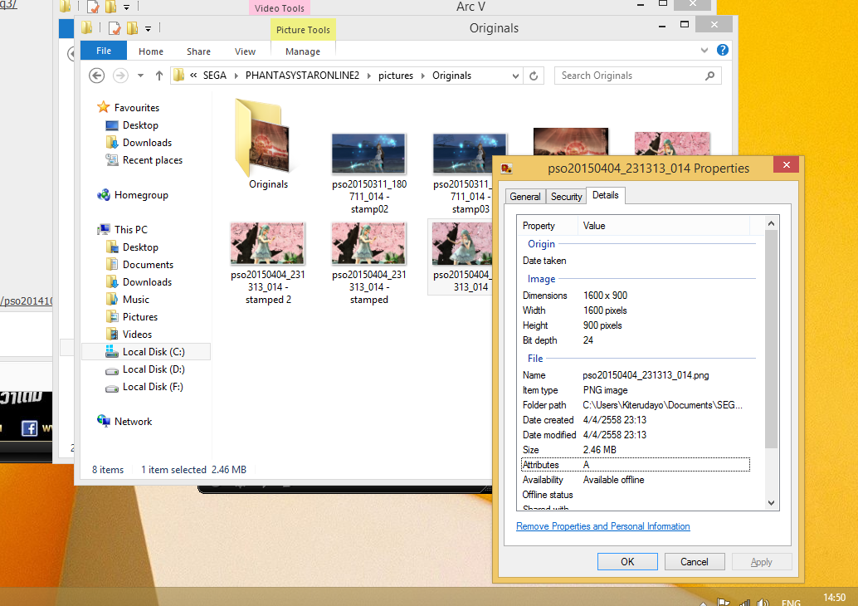Click the Forward arrow in Explorer
This screenshot has height=606, width=858.
120,76
